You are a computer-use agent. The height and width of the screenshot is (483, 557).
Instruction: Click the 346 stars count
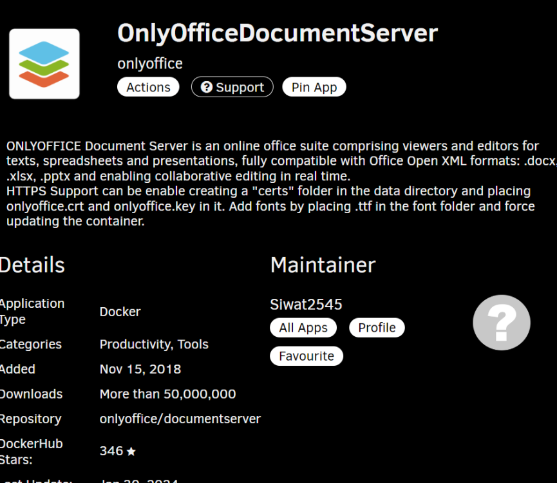click(111, 451)
